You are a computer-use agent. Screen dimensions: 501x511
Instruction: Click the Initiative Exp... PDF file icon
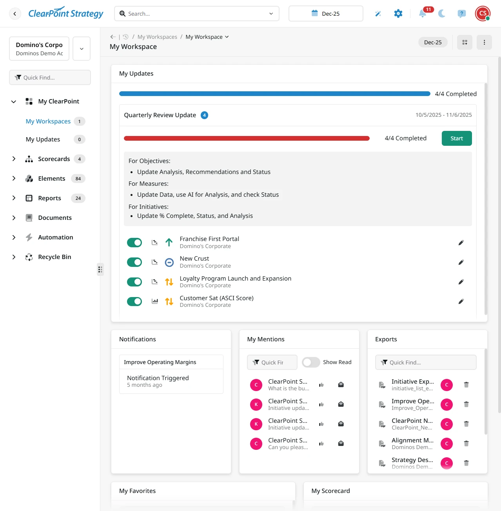click(x=382, y=385)
